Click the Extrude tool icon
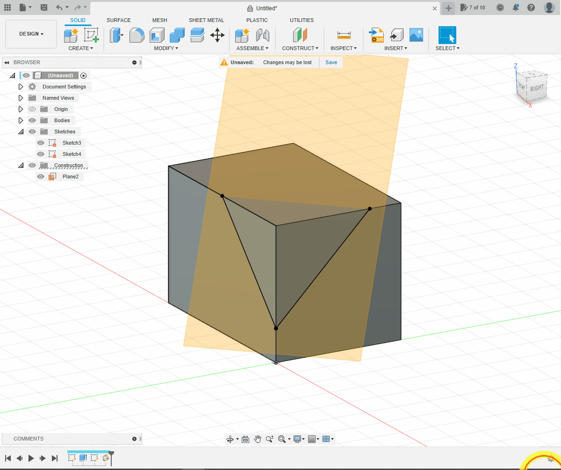Image resolution: width=561 pixels, height=470 pixels. (116, 35)
